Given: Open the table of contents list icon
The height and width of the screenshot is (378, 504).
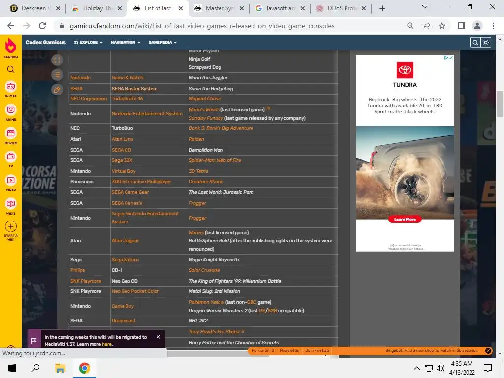Looking at the screenshot, I should tap(57, 75).
